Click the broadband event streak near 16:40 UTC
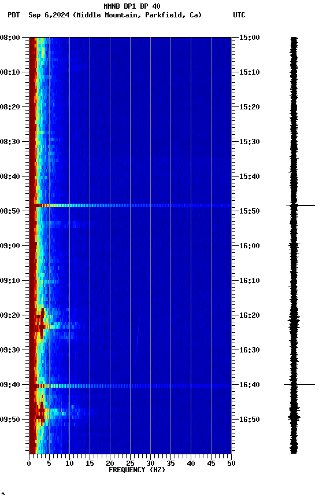Screen dimensions: 319x500 point(130,386)
